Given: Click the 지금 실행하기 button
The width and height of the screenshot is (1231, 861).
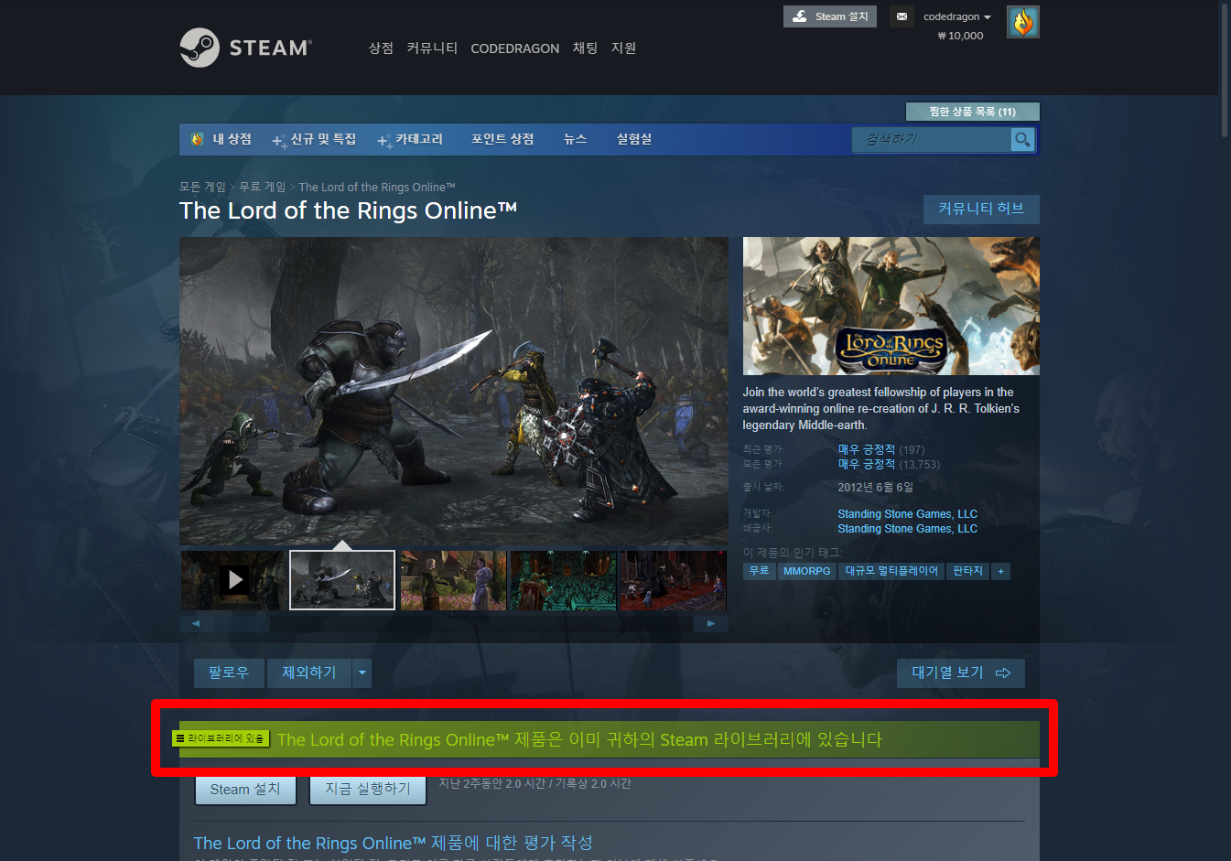Looking at the screenshot, I should click(368, 789).
